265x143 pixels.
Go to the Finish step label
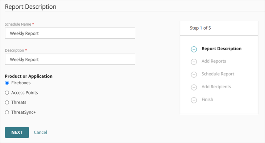(207, 99)
